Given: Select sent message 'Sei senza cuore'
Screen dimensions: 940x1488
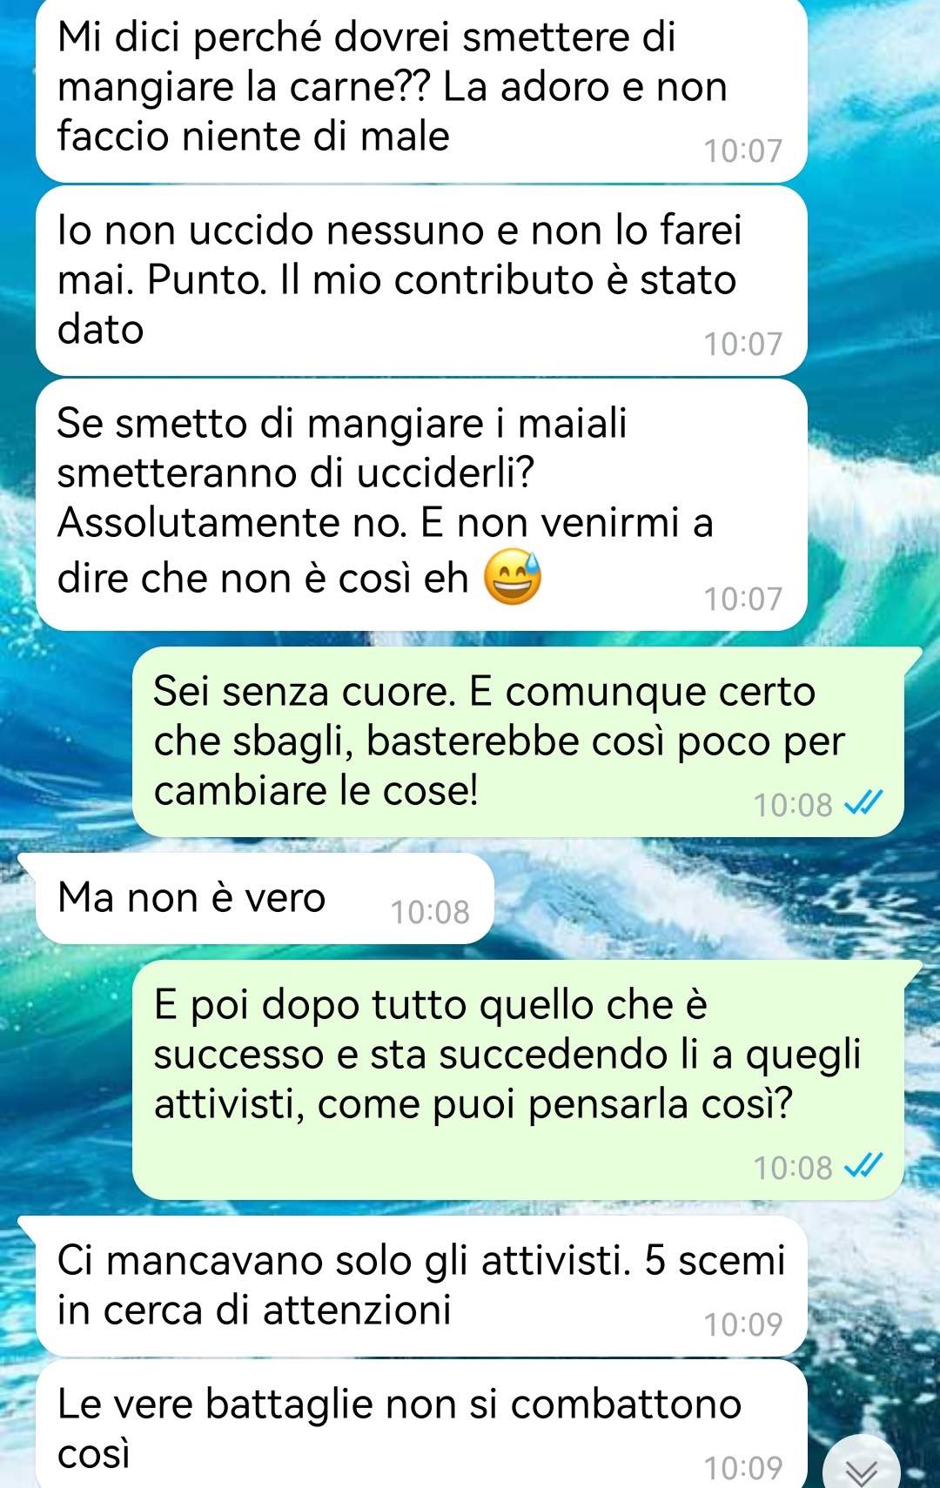Looking at the screenshot, I should 518,741.
